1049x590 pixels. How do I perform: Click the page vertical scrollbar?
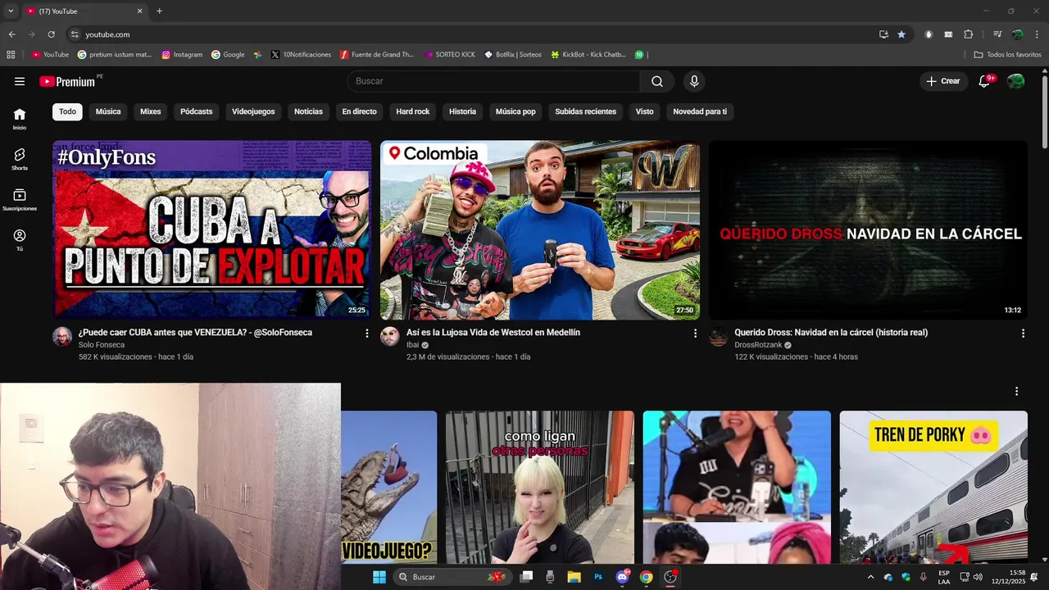pyautogui.click(x=1044, y=111)
